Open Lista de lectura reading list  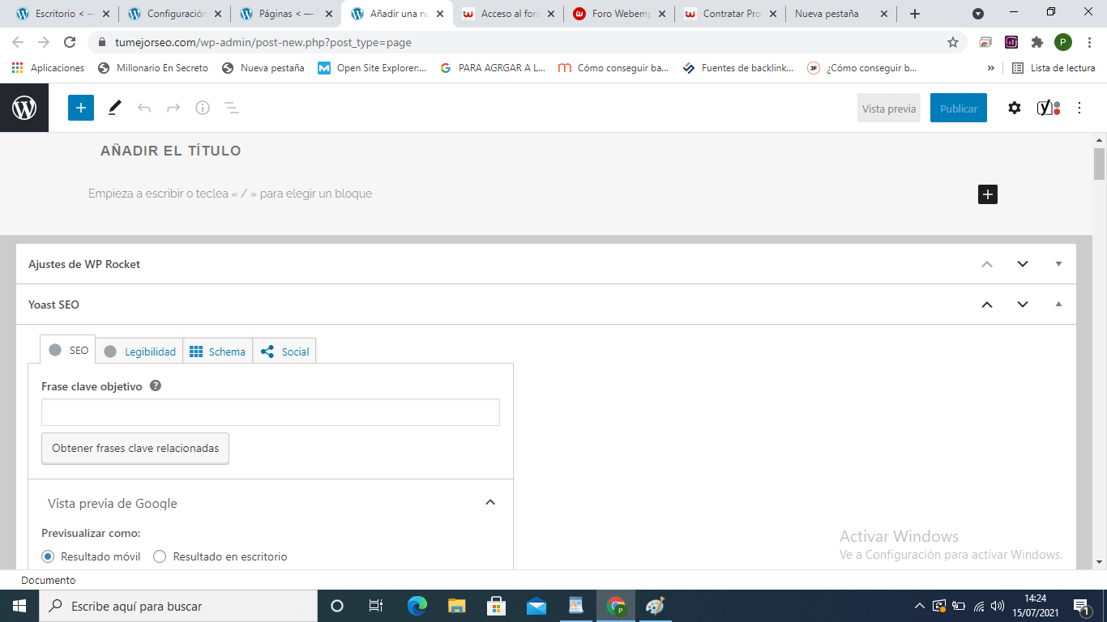coord(1054,68)
